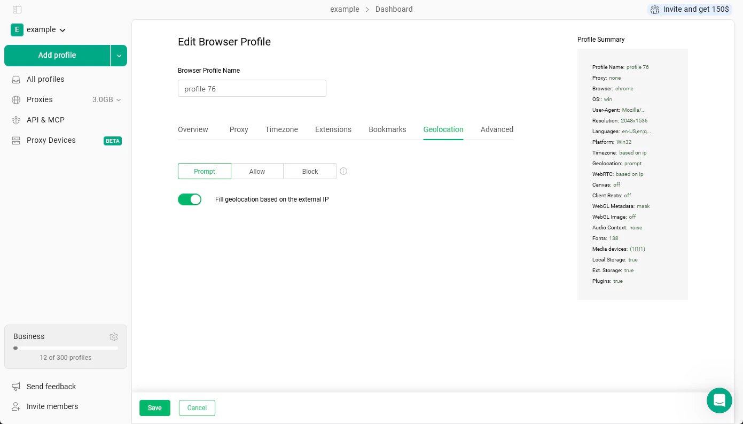
Task: Select Prompt geolocation mode
Action: [205, 171]
